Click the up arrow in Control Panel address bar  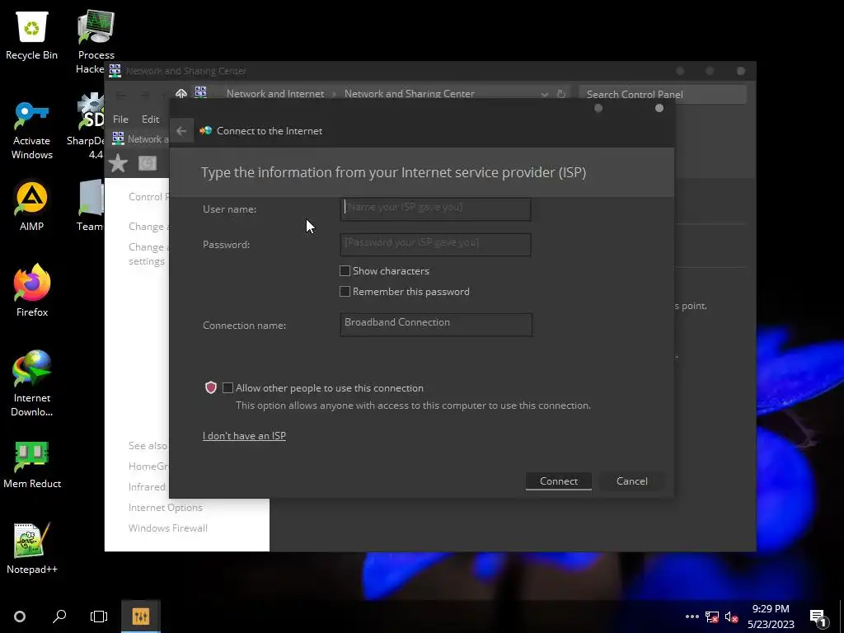tap(181, 94)
